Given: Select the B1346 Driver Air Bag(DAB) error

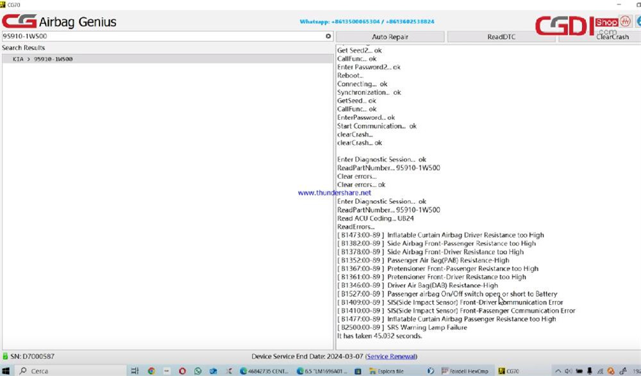Looking at the screenshot, I should click(x=417, y=285).
